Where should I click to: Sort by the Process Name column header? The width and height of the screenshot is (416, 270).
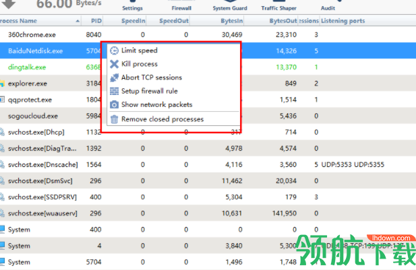[40, 21]
